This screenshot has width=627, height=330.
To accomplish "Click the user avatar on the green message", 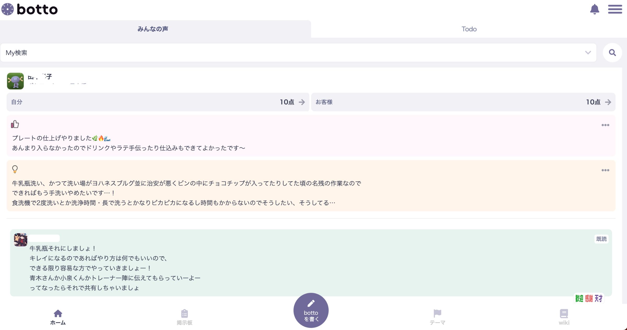I will [20, 240].
